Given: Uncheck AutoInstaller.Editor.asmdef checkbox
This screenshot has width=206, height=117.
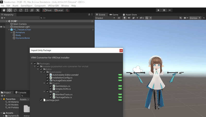Looking at the screenshot, I should click(47, 75).
